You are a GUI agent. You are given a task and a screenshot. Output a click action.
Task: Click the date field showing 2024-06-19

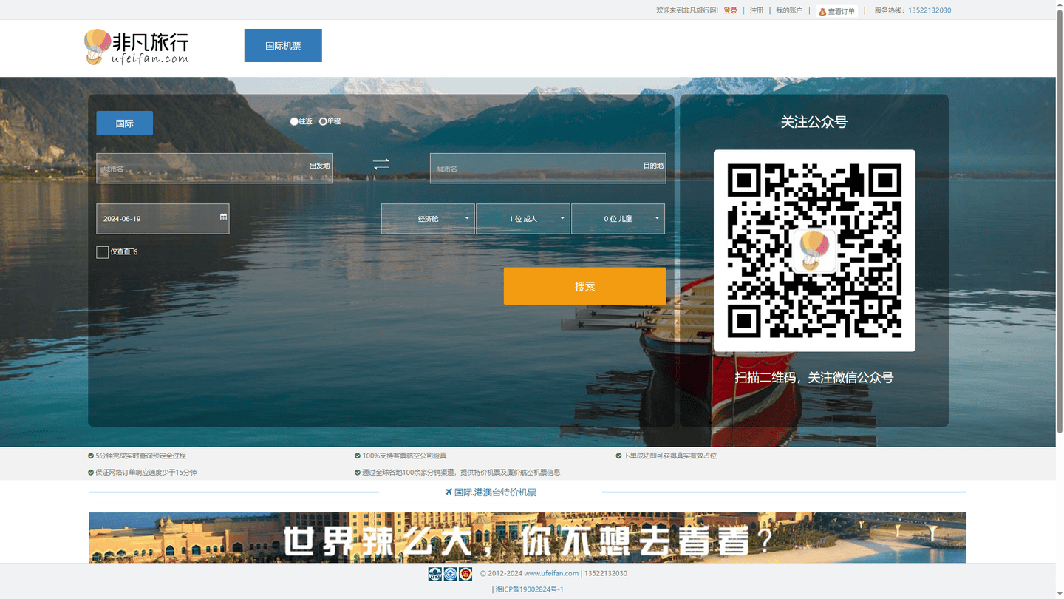point(163,219)
